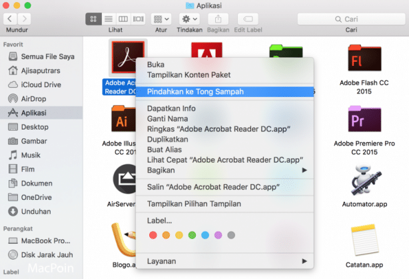Open Desktop in sidebar
The image size is (409, 279).
(41, 127)
